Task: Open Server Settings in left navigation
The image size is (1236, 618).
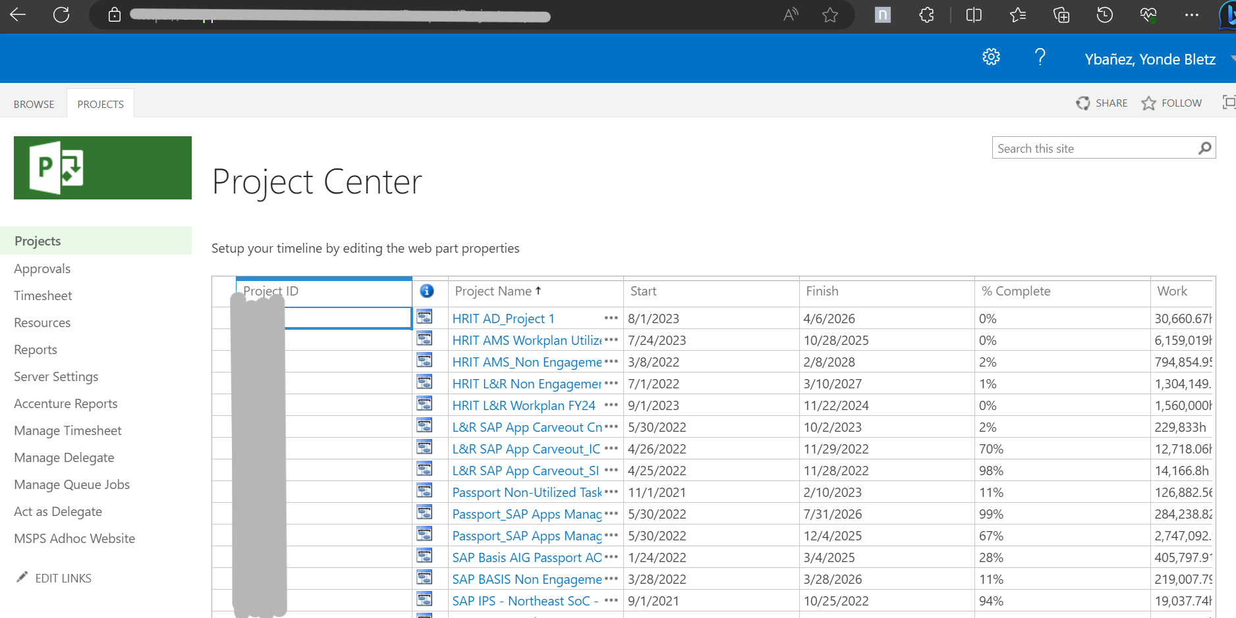Action: tap(56, 376)
